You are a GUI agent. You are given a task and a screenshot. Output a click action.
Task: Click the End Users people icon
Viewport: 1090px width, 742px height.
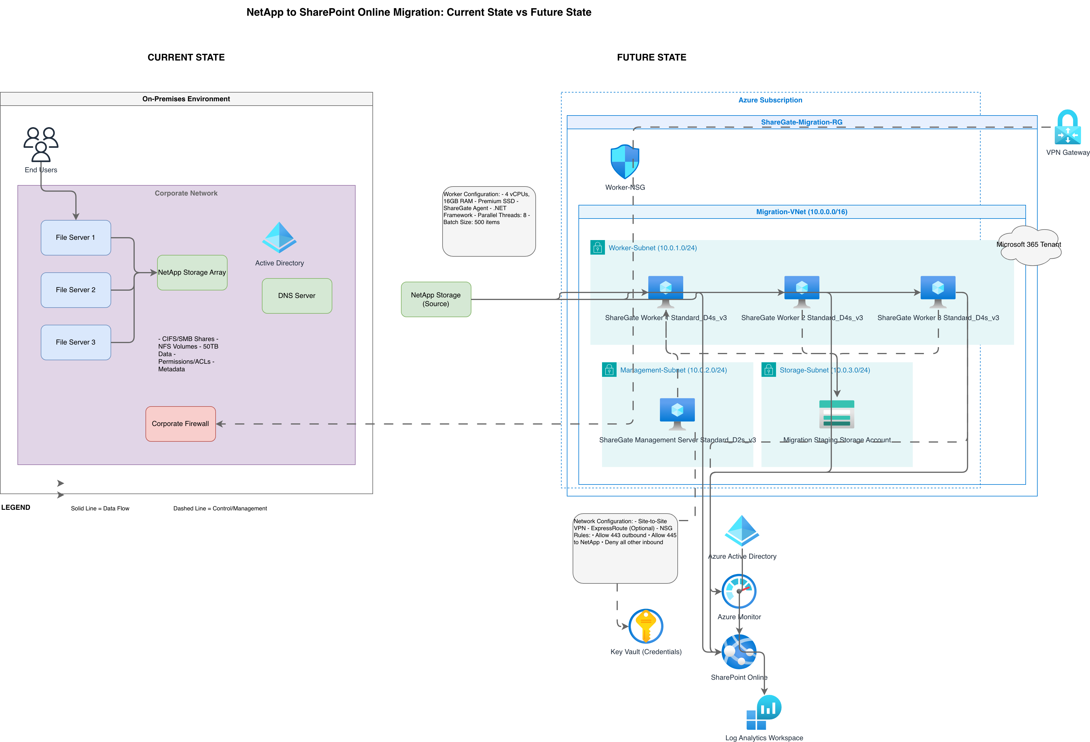tap(41, 144)
